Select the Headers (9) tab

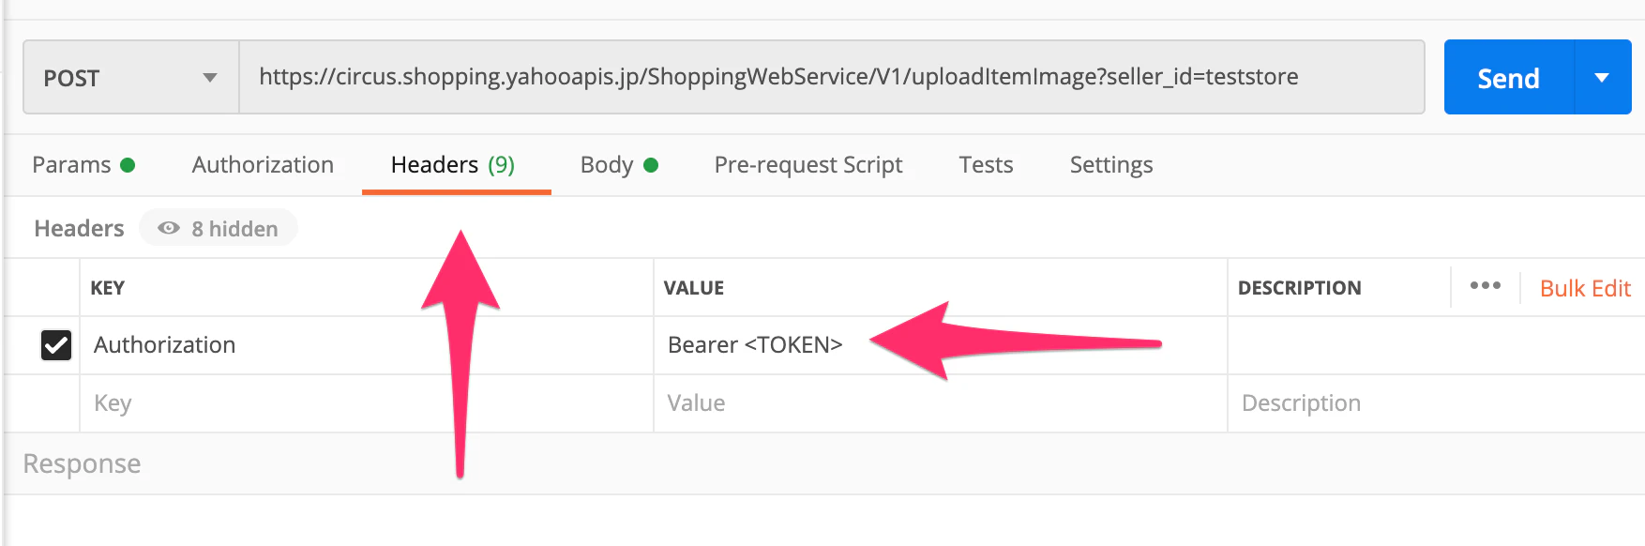point(453,165)
